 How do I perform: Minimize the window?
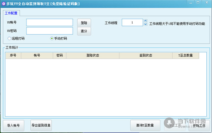tap(191, 3)
